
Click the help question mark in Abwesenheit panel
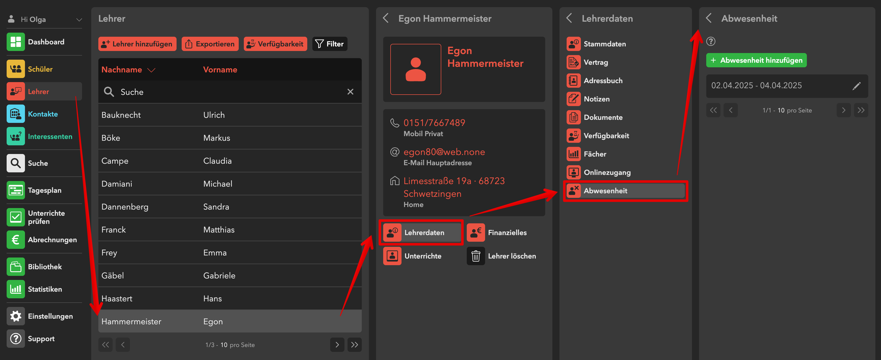tap(711, 41)
